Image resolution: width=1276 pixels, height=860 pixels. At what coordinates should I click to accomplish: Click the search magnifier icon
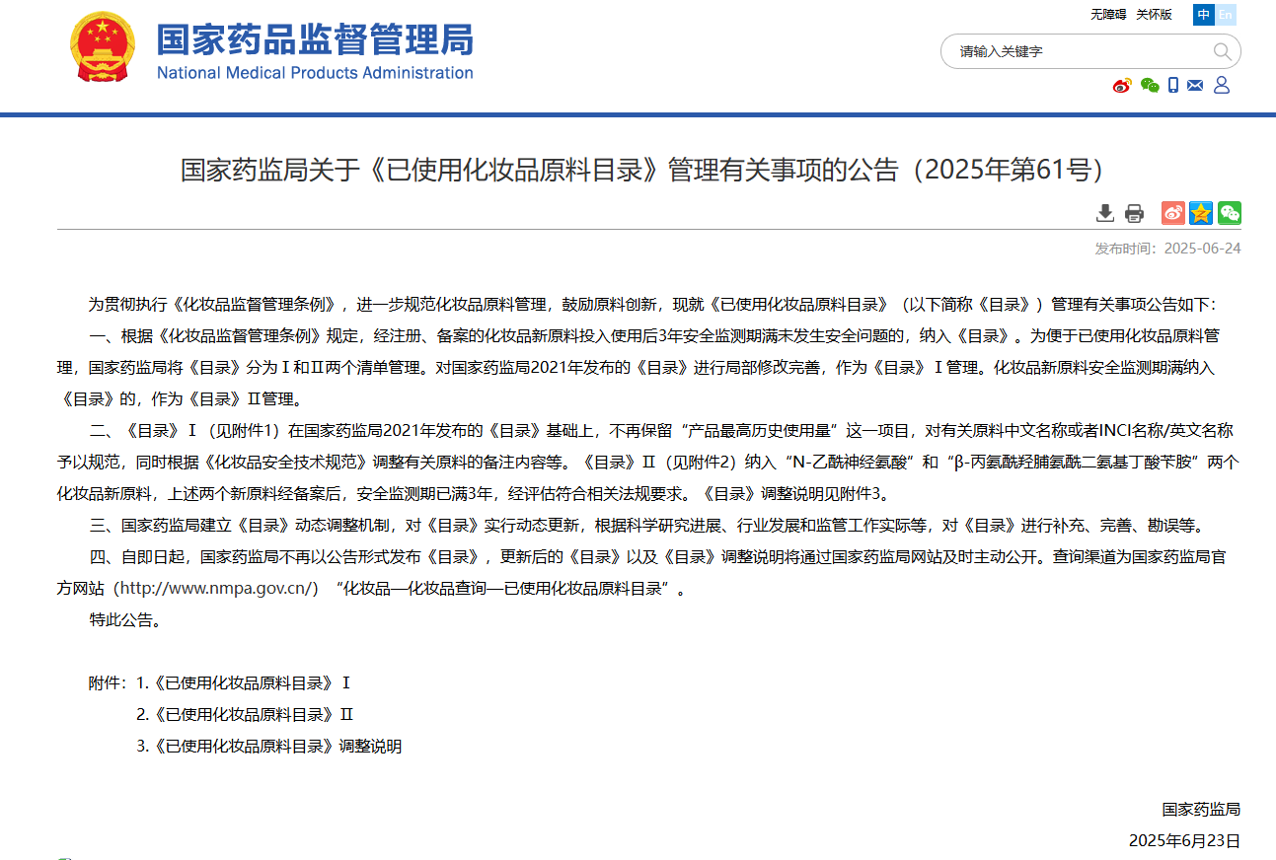coord(1222,51)
